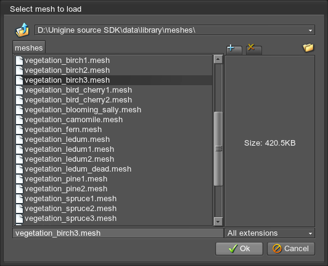This screenshot has width=328, height=266.
Task: Click the path field showing meshes directory
Action: click(x=174, y=30)
